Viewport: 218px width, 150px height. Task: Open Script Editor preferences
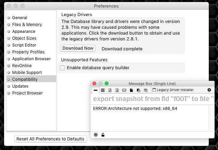(x=31, y=45)
